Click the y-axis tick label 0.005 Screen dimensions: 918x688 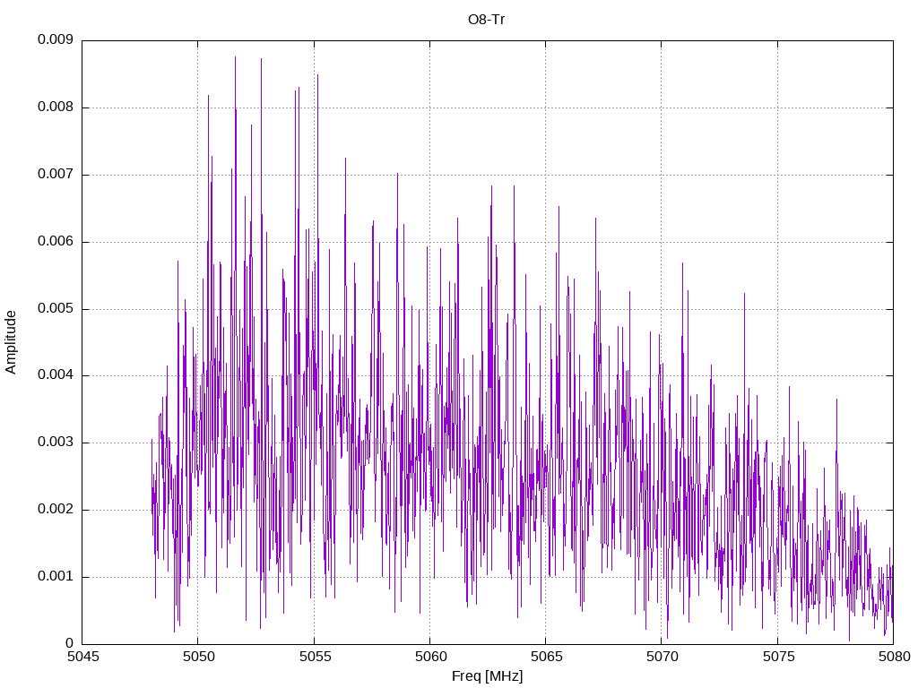(55, 308)
